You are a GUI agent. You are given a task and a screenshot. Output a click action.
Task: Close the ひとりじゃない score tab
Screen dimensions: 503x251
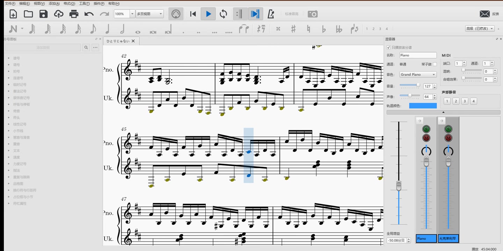tap(133, 41)
